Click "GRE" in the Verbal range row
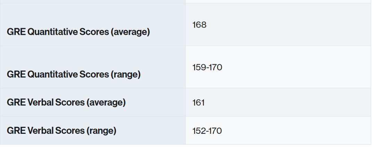 point(14,131)
